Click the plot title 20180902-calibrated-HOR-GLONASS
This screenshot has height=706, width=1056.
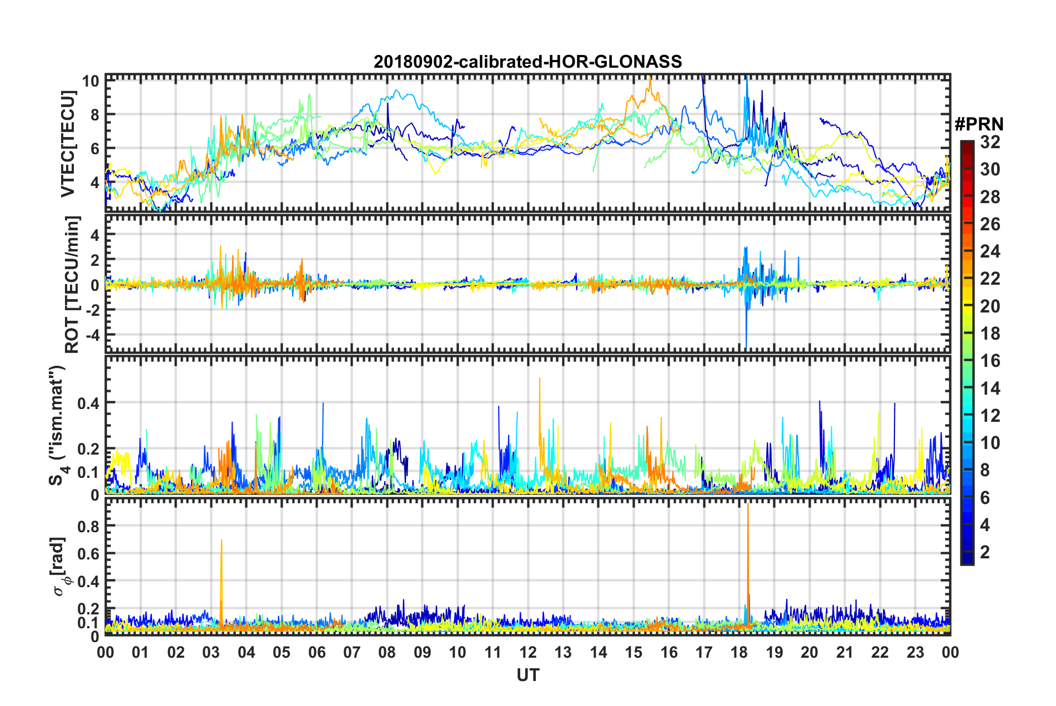point(527,62)
